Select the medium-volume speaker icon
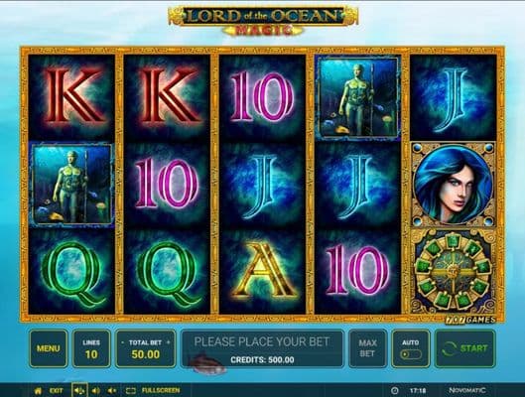 95,390
